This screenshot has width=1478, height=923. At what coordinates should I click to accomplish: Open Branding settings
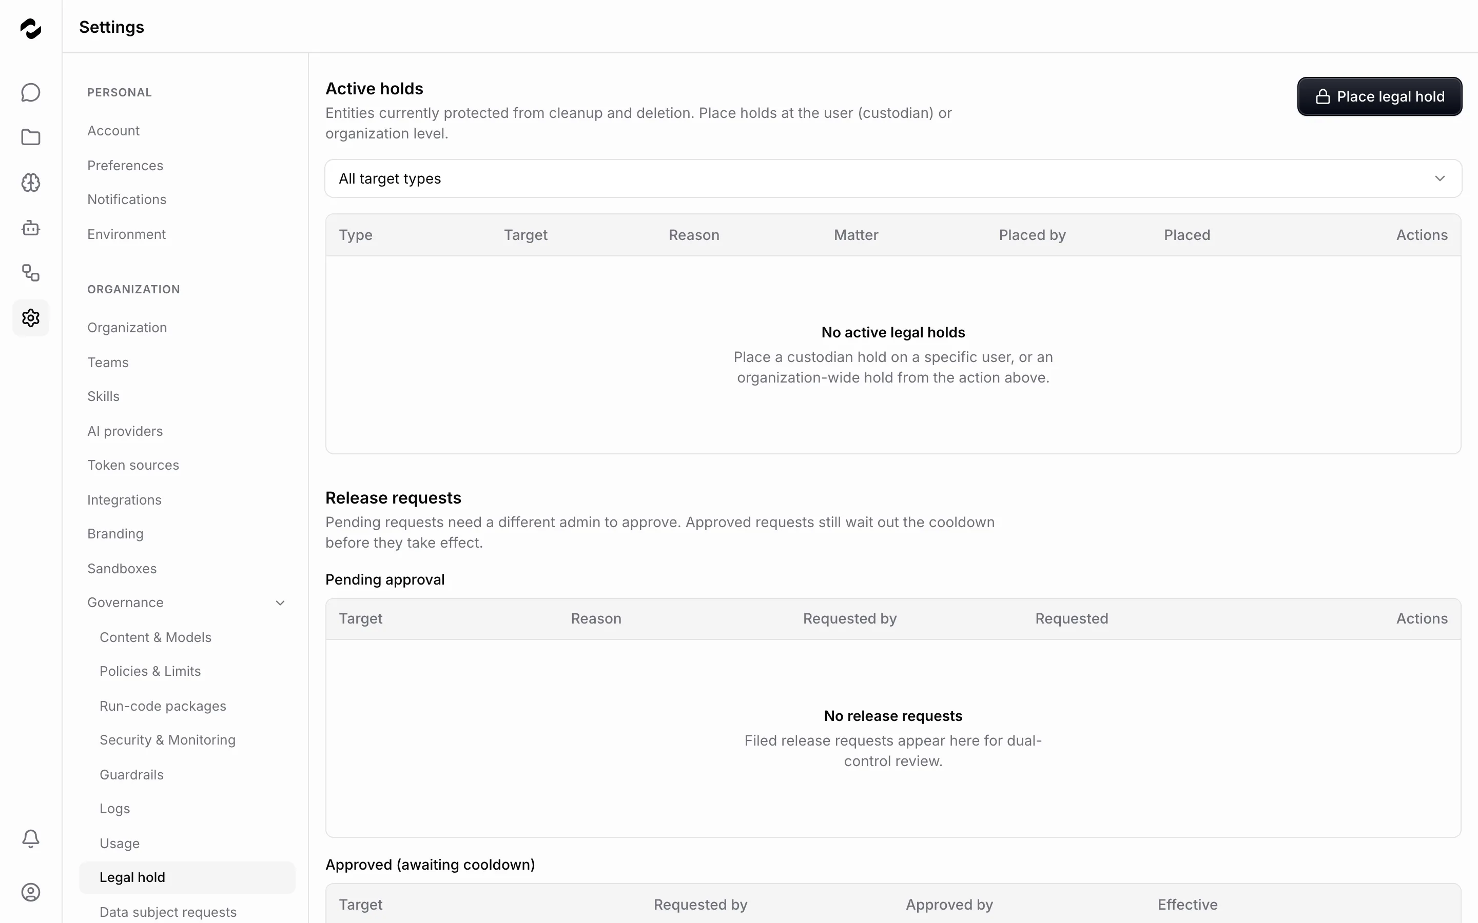(x=115, y=534)
